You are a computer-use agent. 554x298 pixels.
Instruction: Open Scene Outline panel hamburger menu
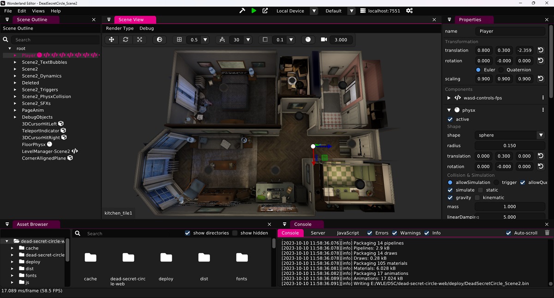(7, 20)
